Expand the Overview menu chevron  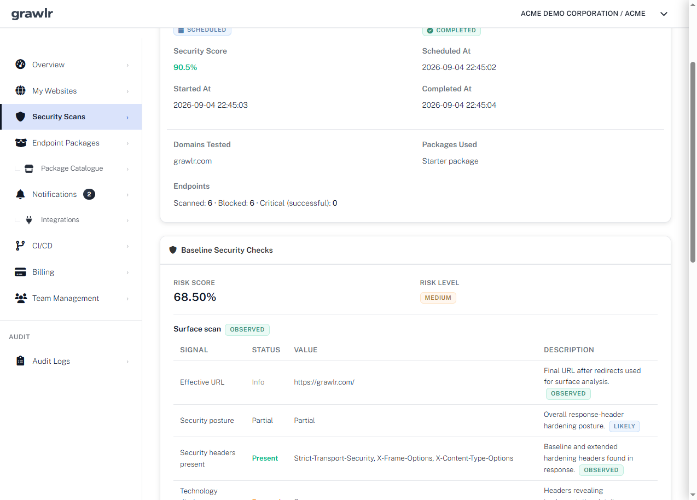click(127, 65)
